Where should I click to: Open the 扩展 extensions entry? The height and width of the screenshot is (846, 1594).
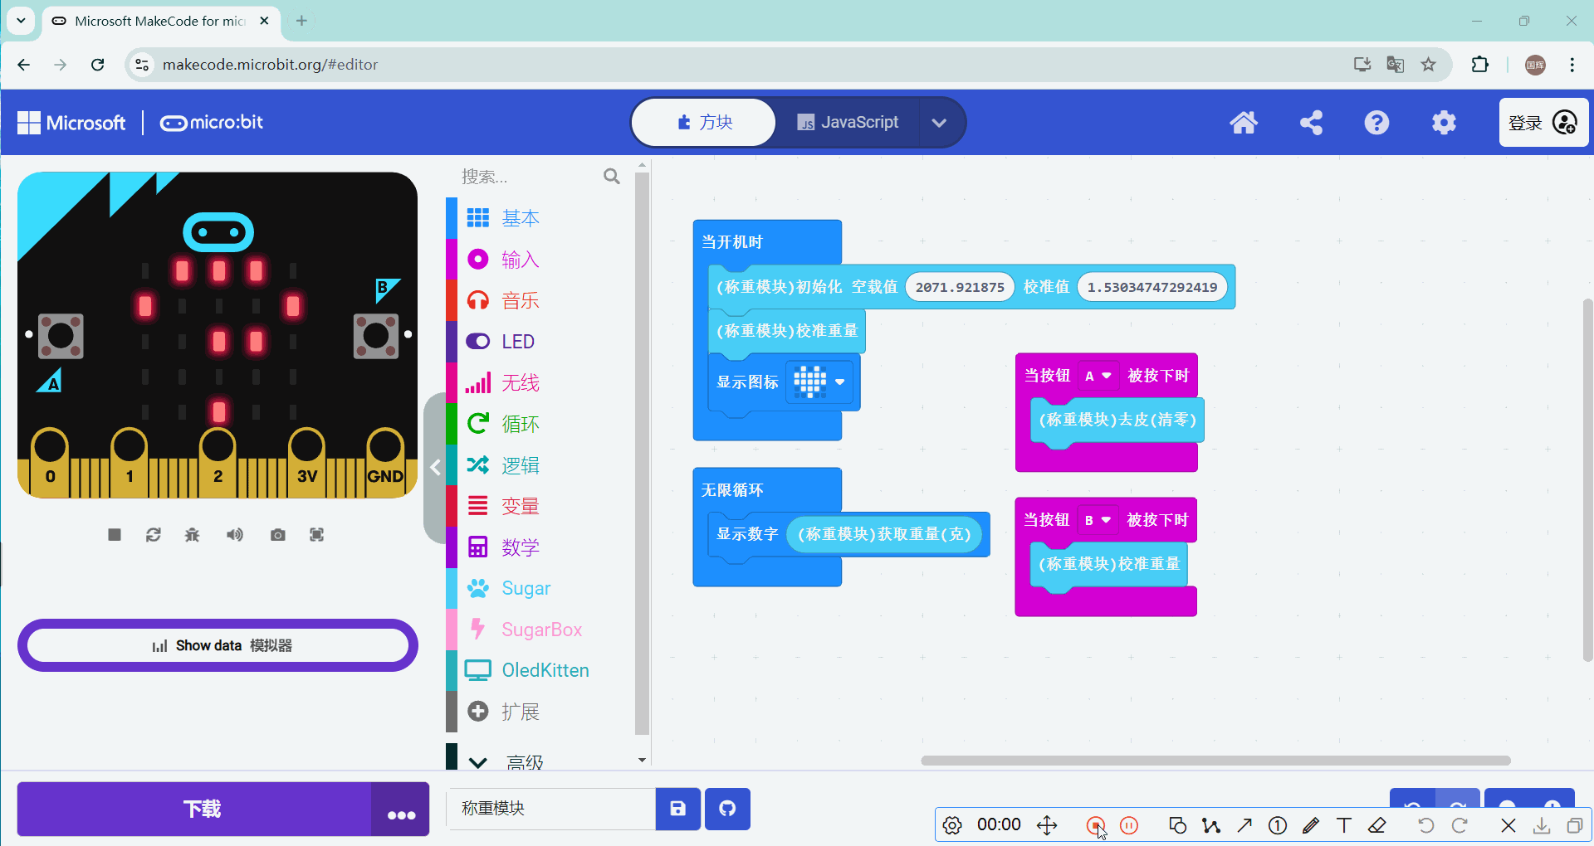pos(540,712)
